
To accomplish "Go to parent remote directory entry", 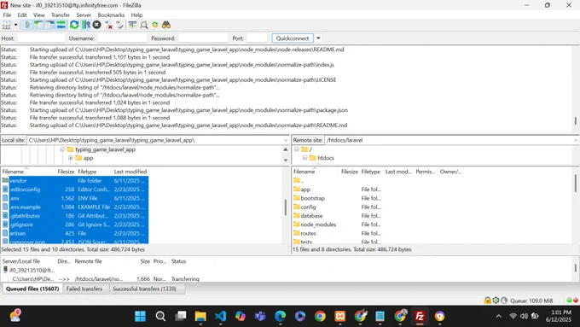I will coord(299,180).
